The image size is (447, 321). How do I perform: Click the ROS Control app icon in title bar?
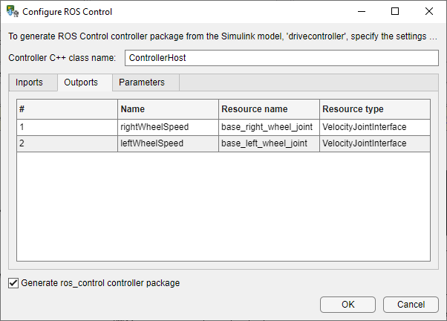click(x=13, y=12)
